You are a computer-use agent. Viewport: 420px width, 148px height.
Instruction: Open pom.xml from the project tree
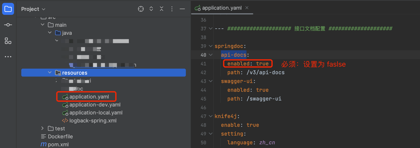pos(55,144)
